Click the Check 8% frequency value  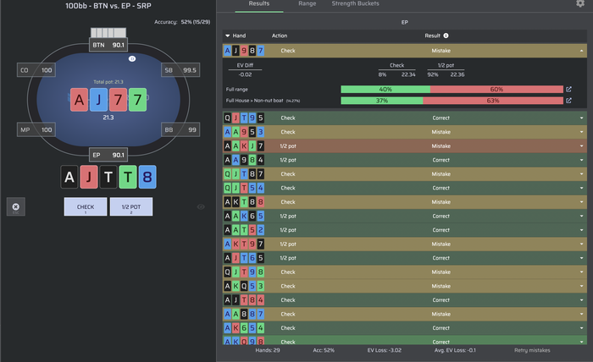pos(382,74)
